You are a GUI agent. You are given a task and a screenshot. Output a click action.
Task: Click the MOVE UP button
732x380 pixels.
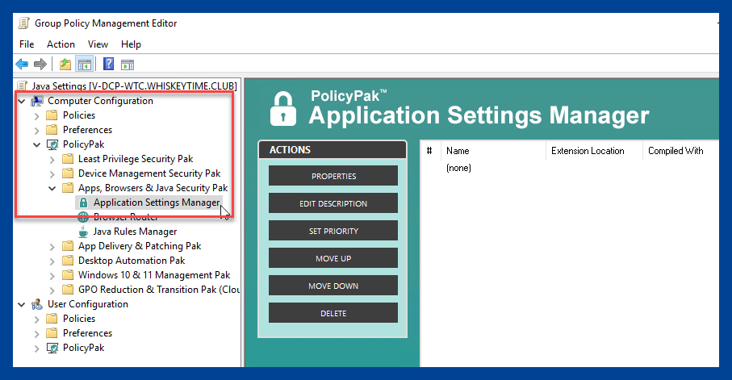point(333,258)
